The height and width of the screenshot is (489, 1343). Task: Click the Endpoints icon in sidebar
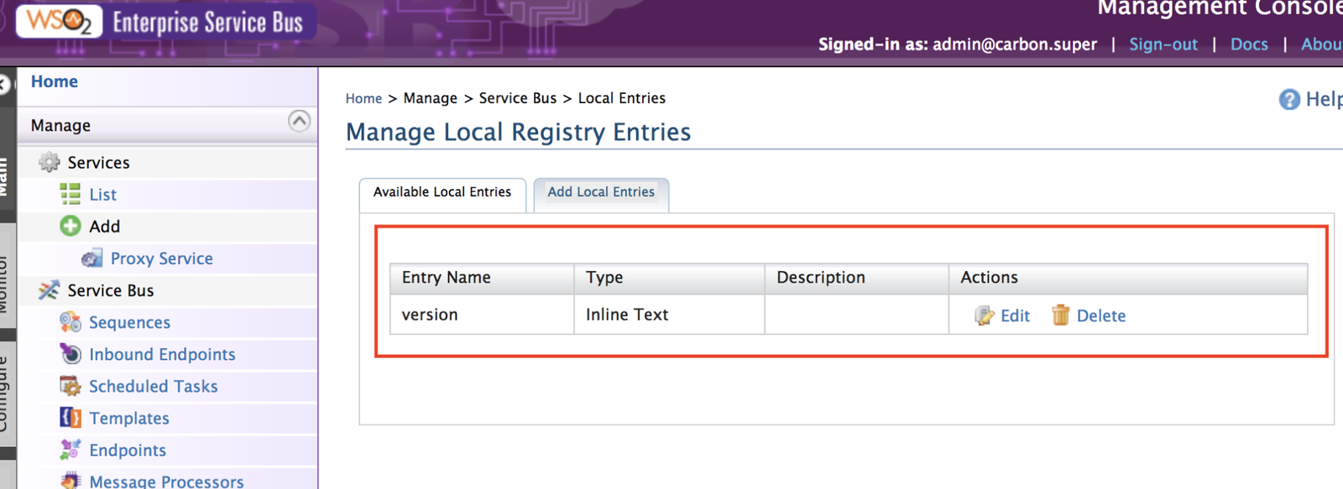pos(71,450)
